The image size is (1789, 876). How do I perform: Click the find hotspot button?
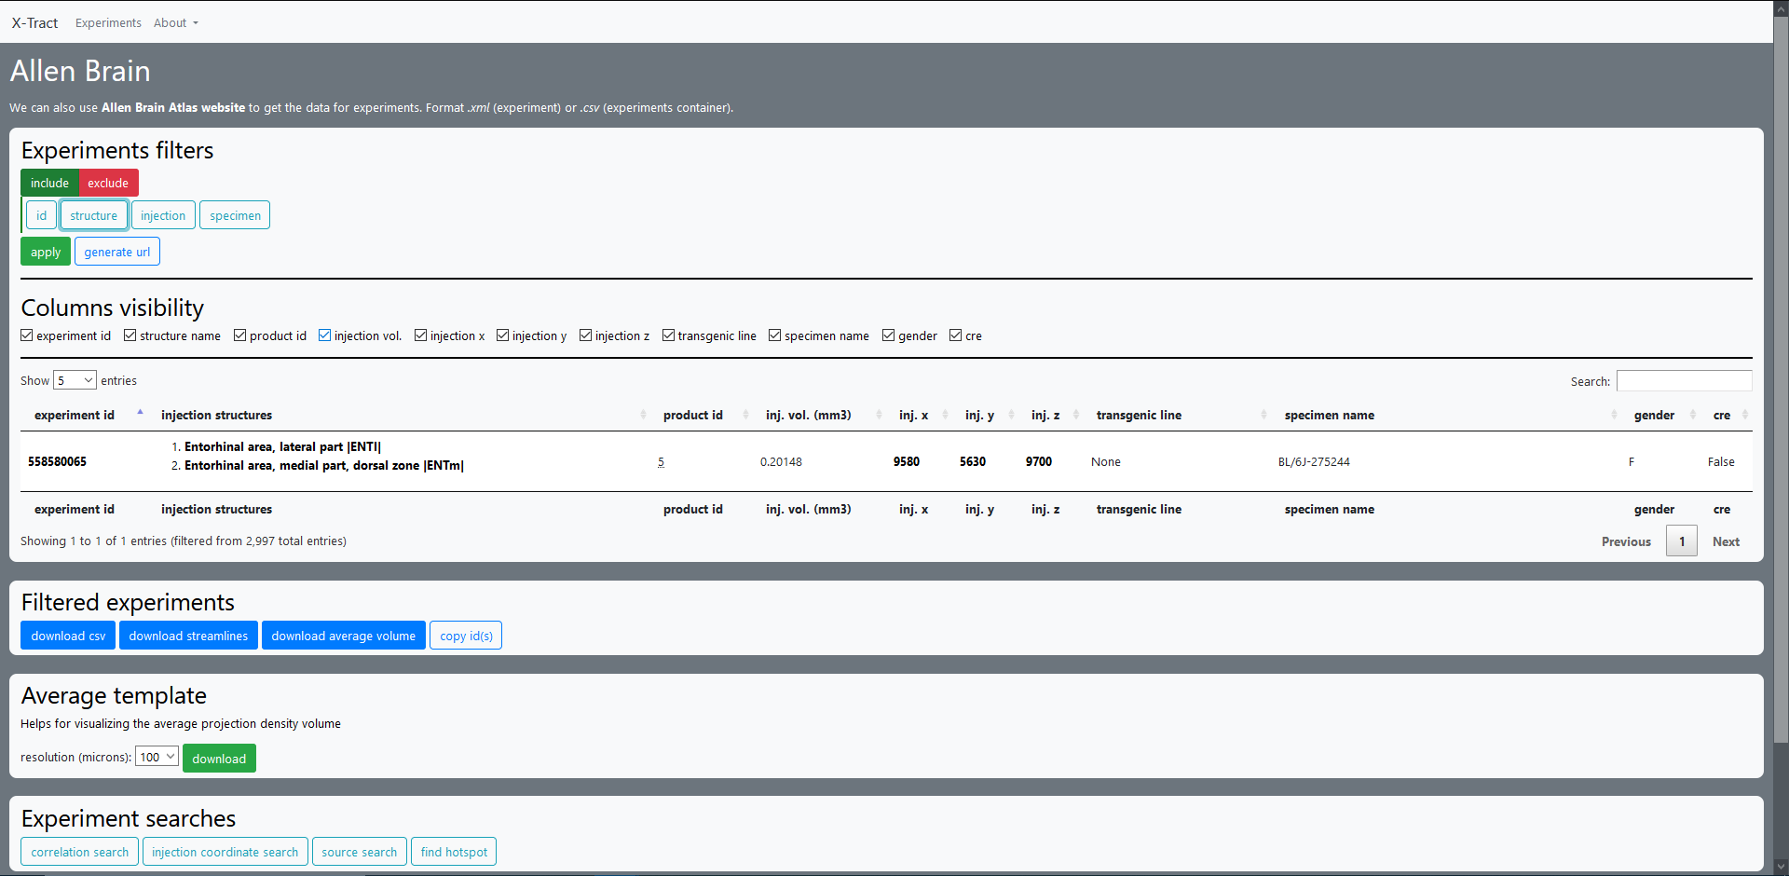point(454,852)
